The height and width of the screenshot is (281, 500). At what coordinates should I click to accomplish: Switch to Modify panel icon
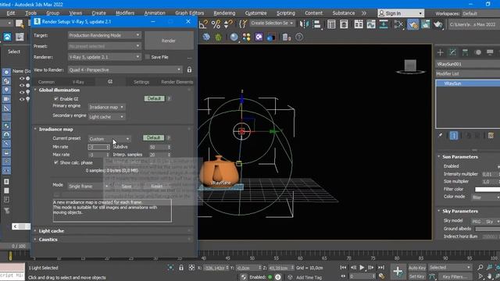(453, 52)
